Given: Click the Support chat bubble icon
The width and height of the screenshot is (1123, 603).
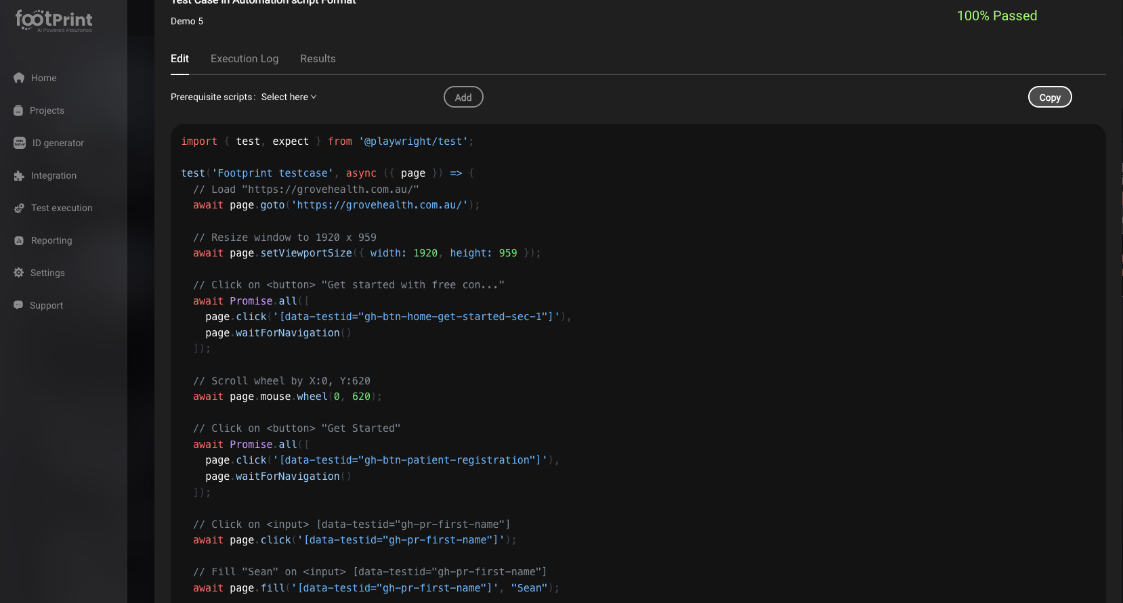Looking at the screenshot, I should [x=18, y=305].
